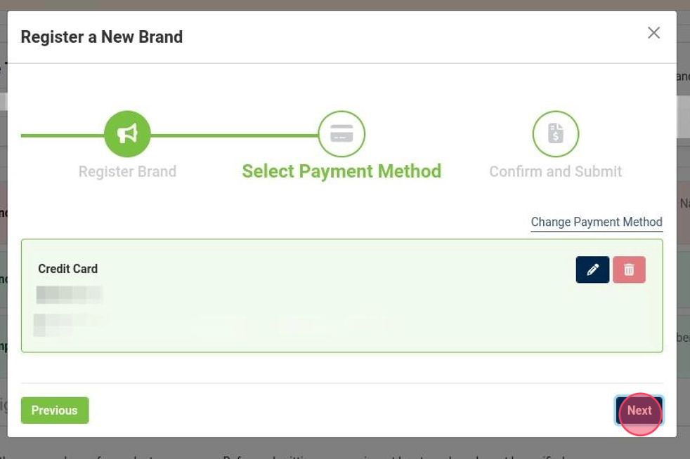Viewport: 690px width, 459px height.
Task: Jump to Confirm and Submit step label
Action: point(555,171)
